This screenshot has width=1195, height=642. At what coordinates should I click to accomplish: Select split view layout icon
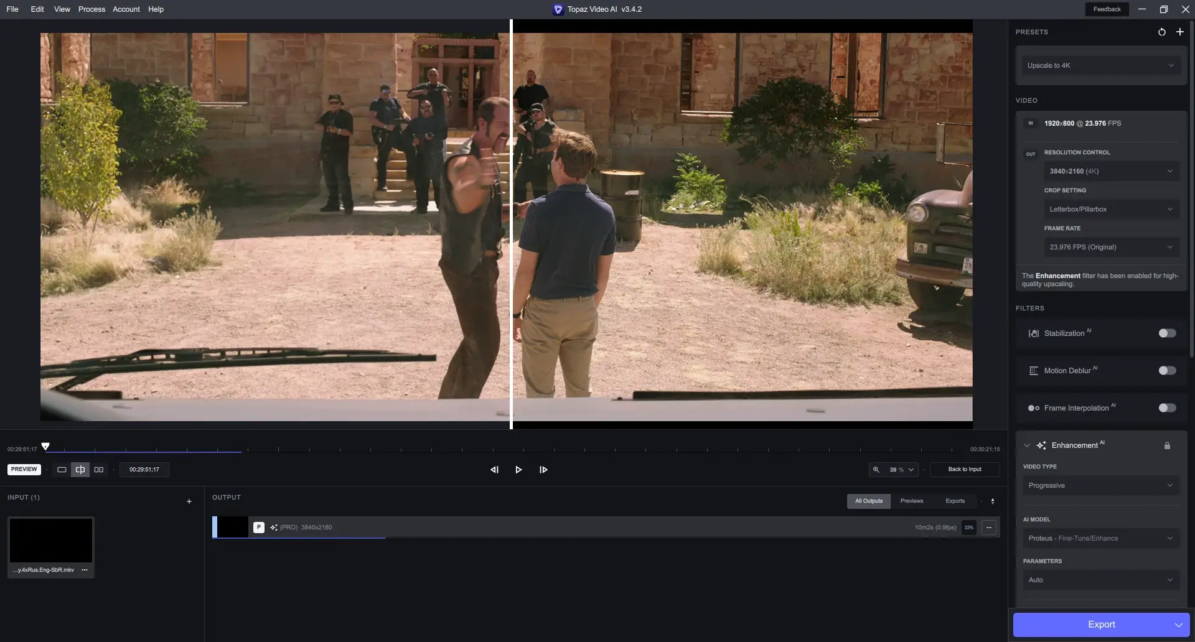point(80,470)
